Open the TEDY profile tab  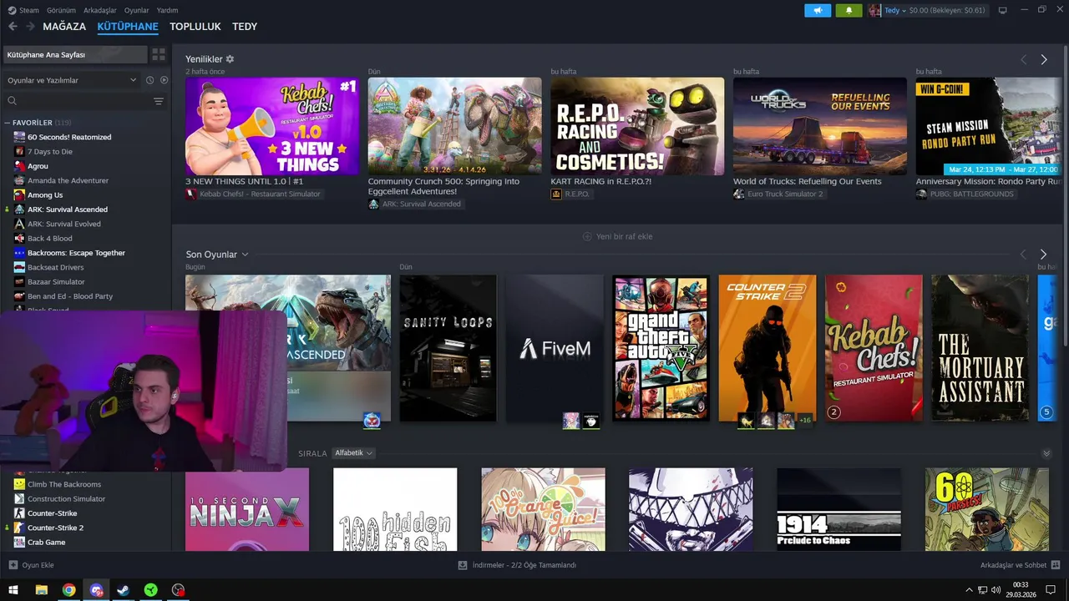click(245, 27)
